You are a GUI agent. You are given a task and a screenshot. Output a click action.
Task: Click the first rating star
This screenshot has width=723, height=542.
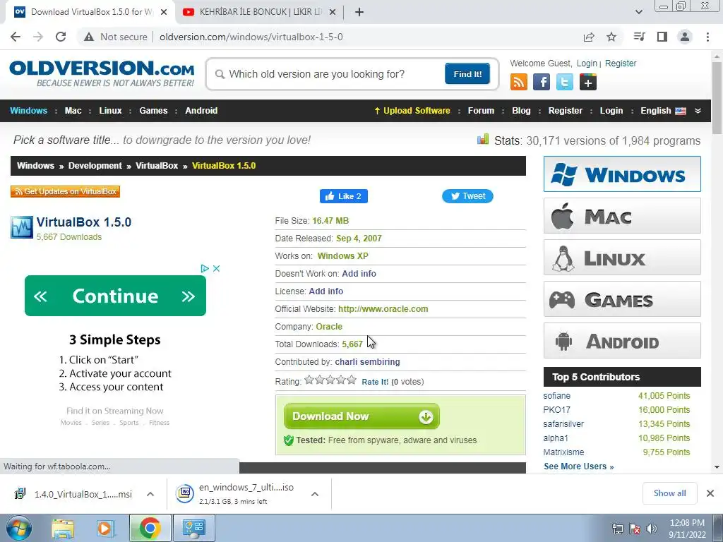[309, 380]
